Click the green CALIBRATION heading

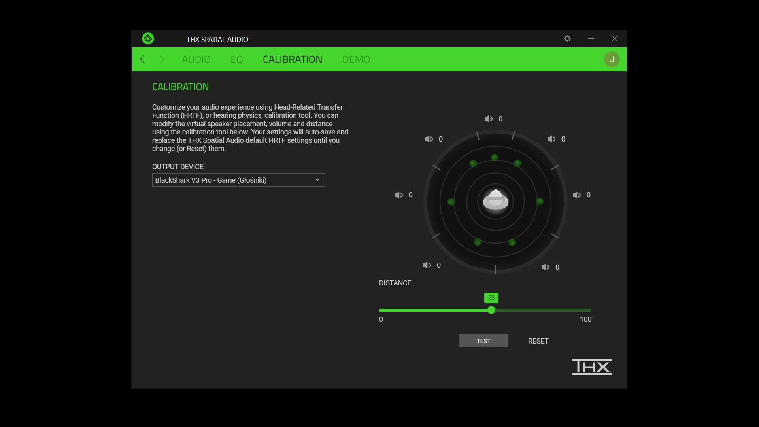tap(180, 87)
